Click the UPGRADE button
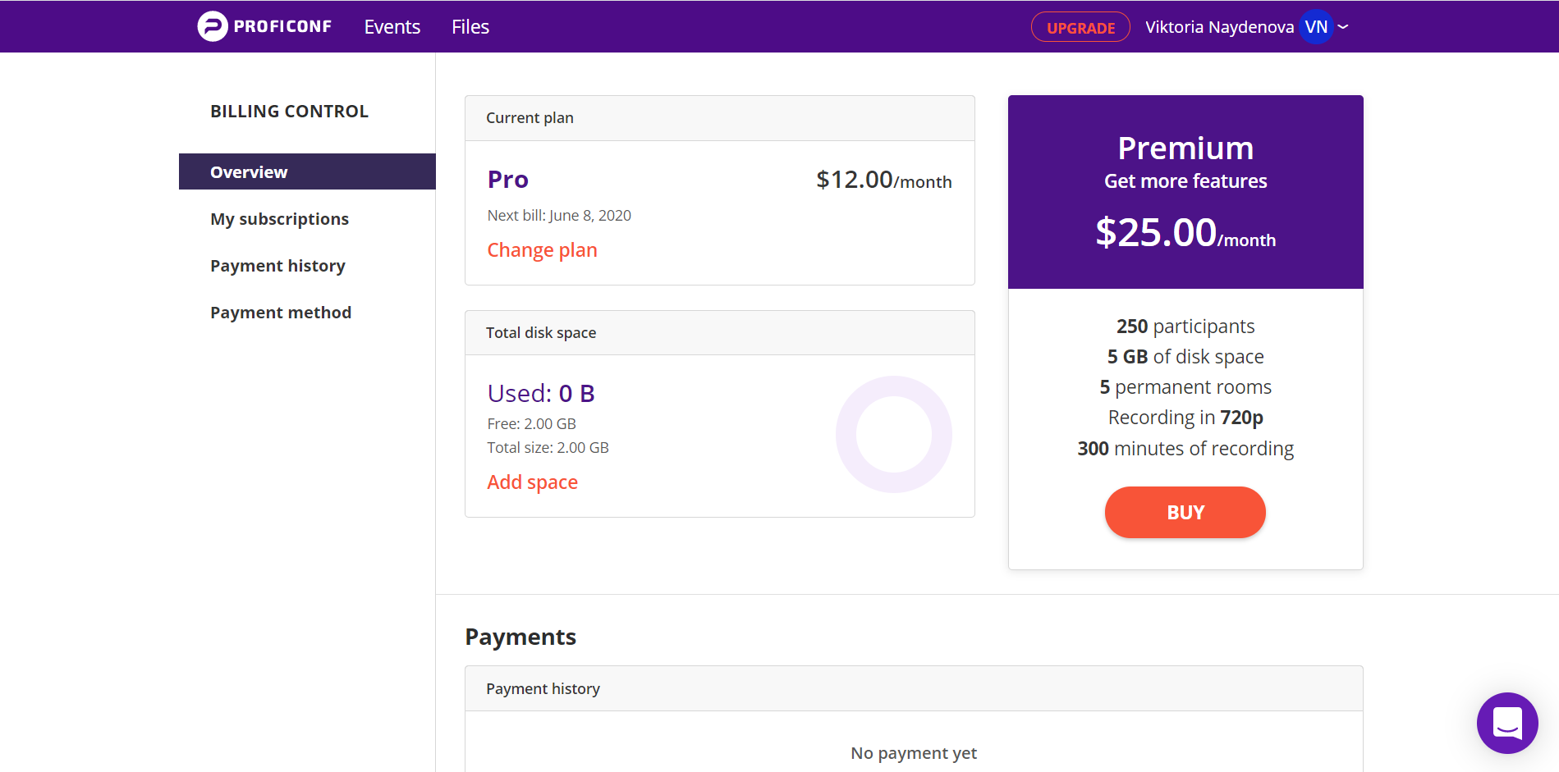The width and height of the screenshot is (1559, 772). [x=1080, y=27]
